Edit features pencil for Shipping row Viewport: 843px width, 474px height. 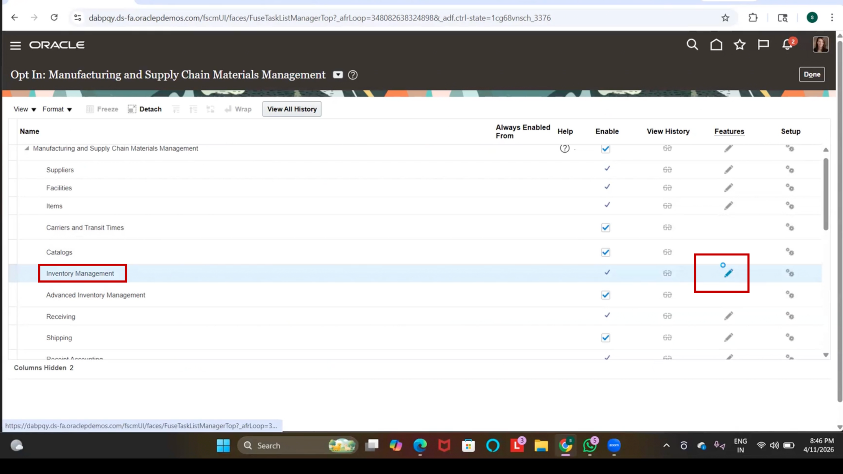(728, 338)
